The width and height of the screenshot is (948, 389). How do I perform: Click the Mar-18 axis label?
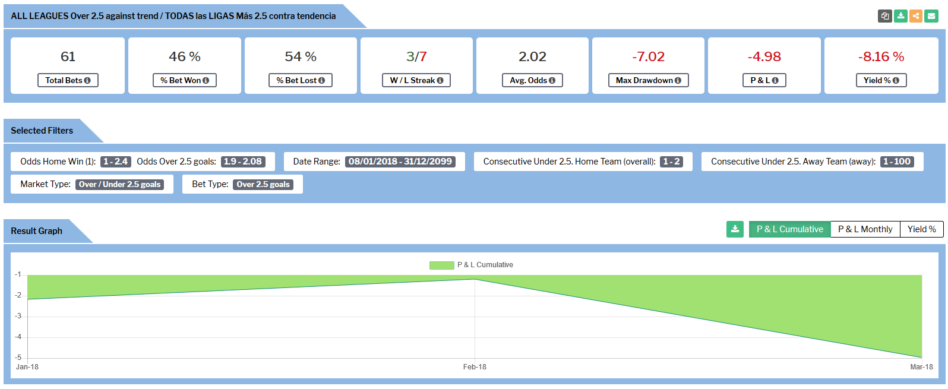tap(921, 367)
